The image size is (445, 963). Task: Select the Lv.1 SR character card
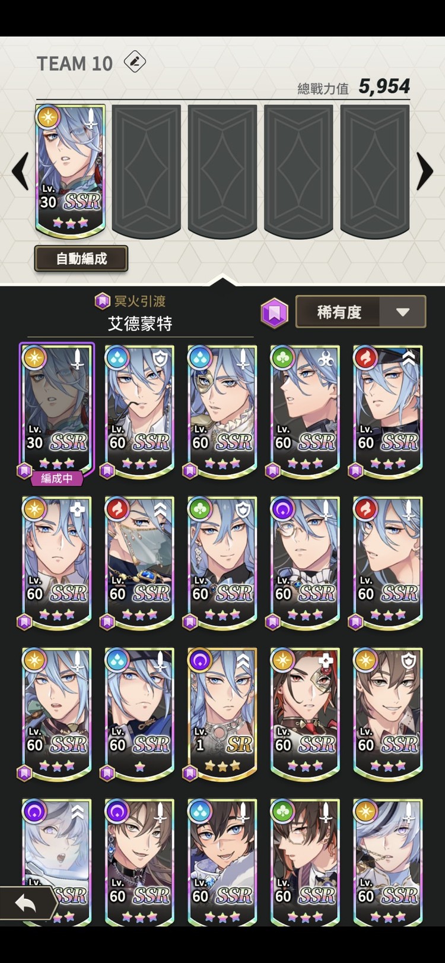(223, 714)
